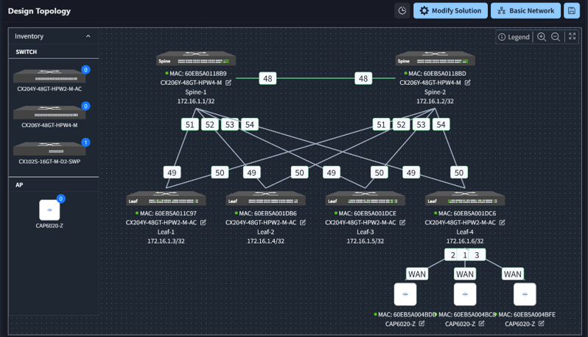Click Leaf-4 port 50 label

(x=459, y=173)
